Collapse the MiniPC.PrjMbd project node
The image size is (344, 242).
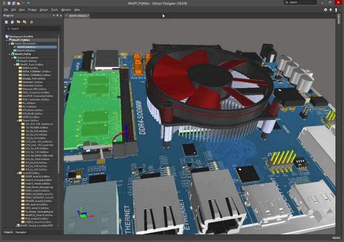pyautogui.click(x=7, y=40)
